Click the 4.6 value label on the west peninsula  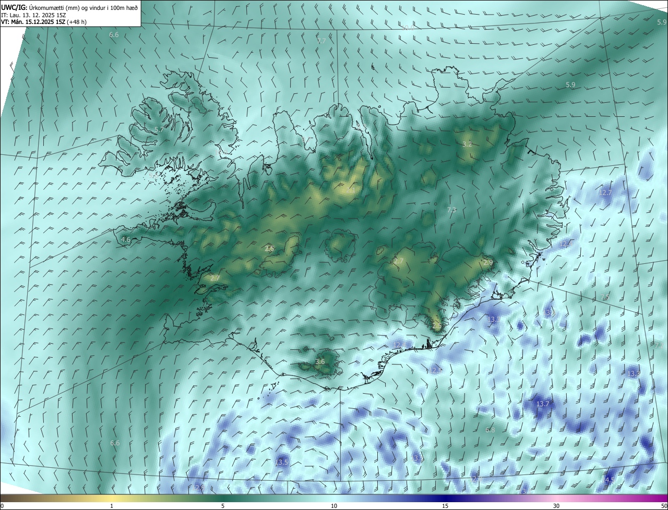click(x=125, y=240)
